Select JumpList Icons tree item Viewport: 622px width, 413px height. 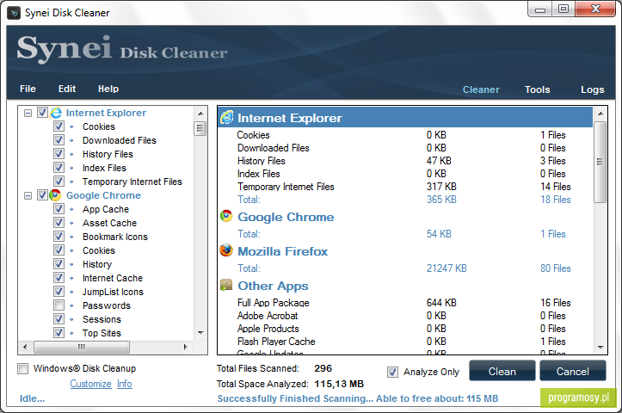(x=113, y=292)
